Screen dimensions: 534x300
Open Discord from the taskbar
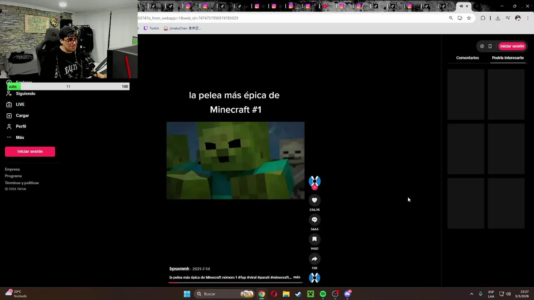click(348, 294)
